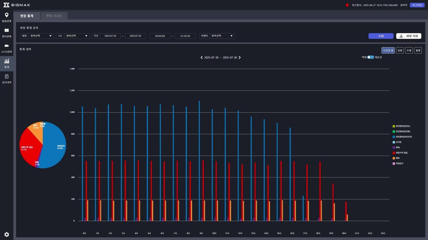The height and width of the screenshot is (240, 428).
Task: Switch to the 현장 통계 tab
Action: tap(27, 16)
